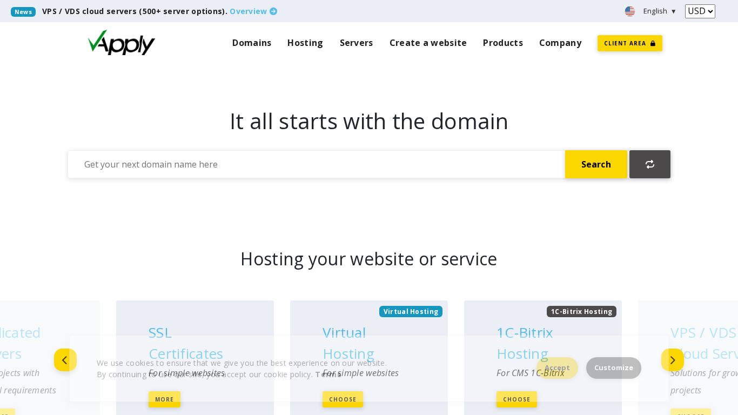The height and width of the screenshot is (415, 738).
Task: Click the 1C-Bitrix Hosting card title
Action: [525, 343]
